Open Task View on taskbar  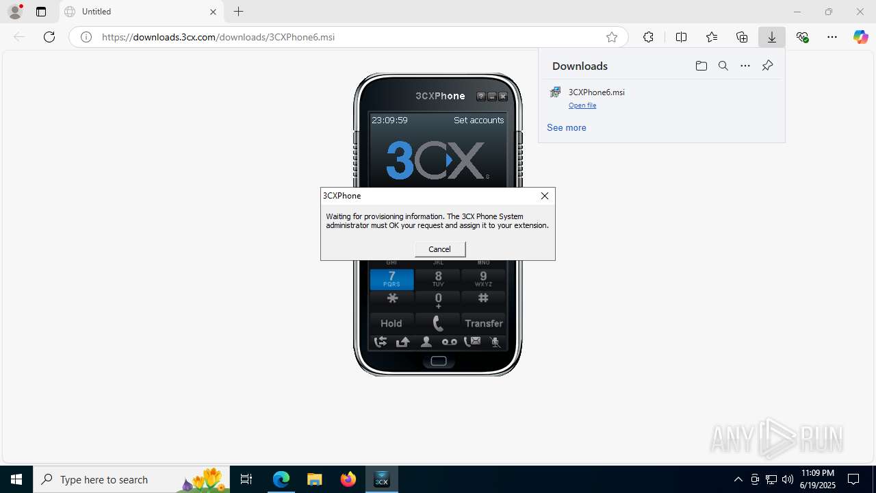(246, 479)
